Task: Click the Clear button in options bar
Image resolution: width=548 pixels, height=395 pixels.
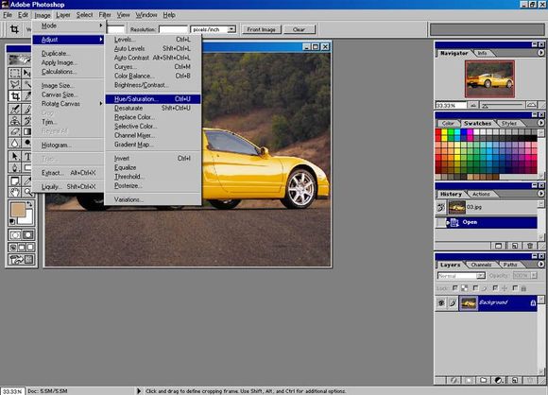Action: tap(300, 29)
